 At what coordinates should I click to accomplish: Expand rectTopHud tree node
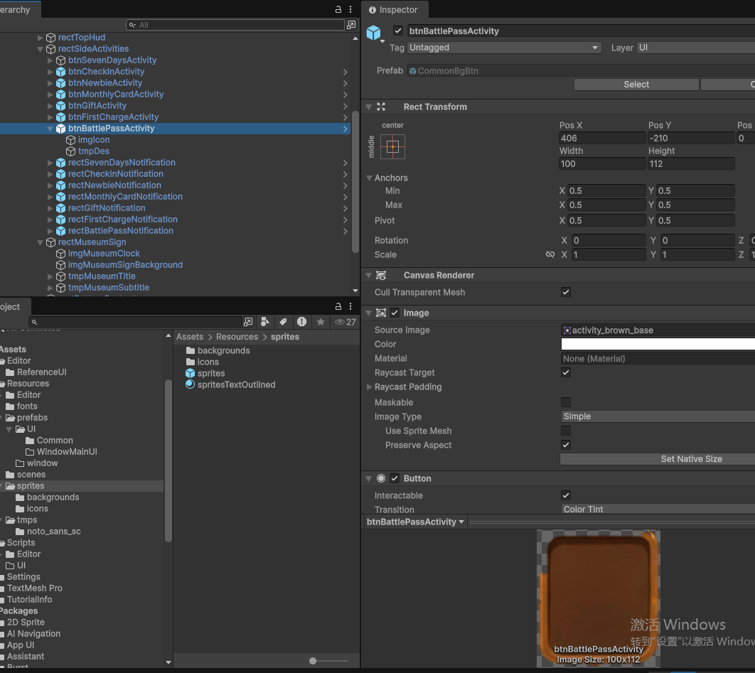(x=40, y=38)
